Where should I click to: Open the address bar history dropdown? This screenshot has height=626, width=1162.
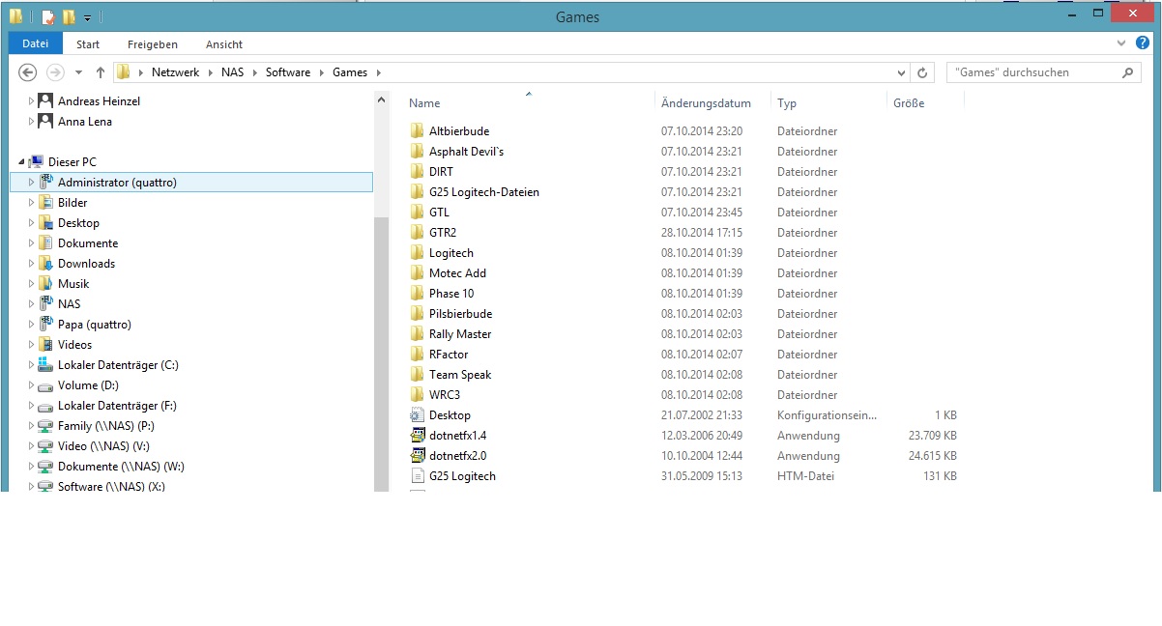point(901,72)
